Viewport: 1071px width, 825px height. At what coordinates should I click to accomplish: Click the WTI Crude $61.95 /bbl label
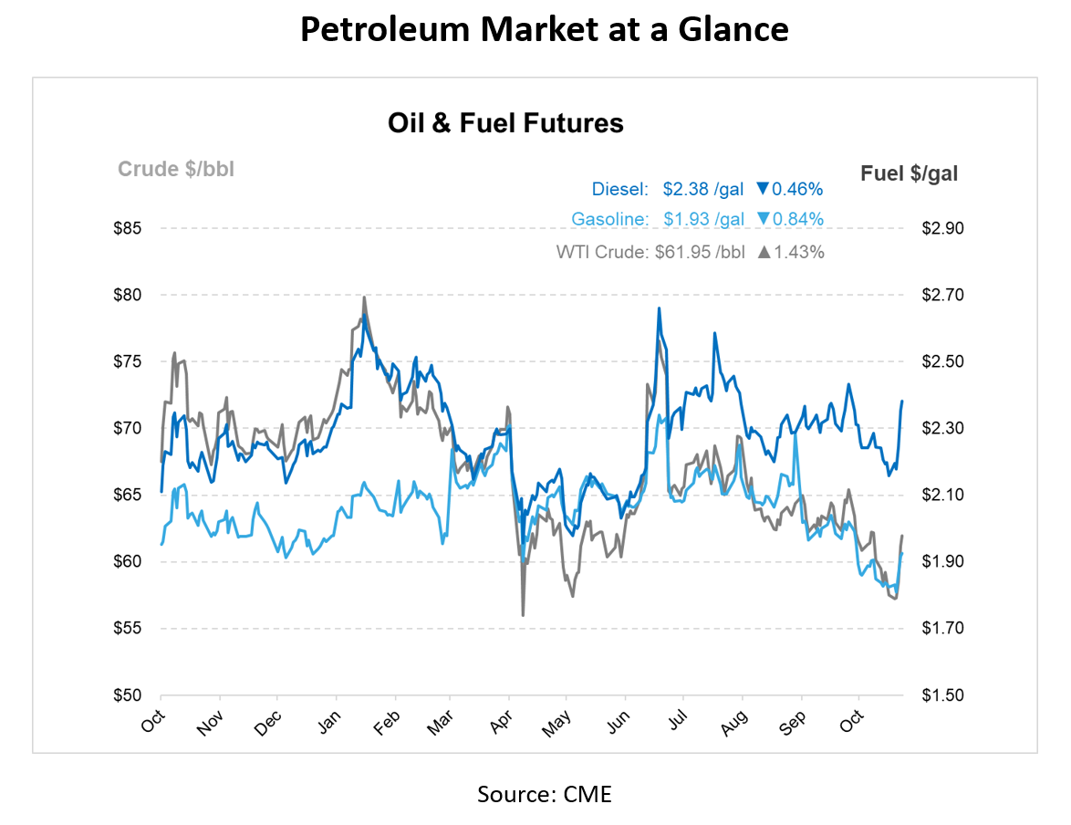[651, 253]
